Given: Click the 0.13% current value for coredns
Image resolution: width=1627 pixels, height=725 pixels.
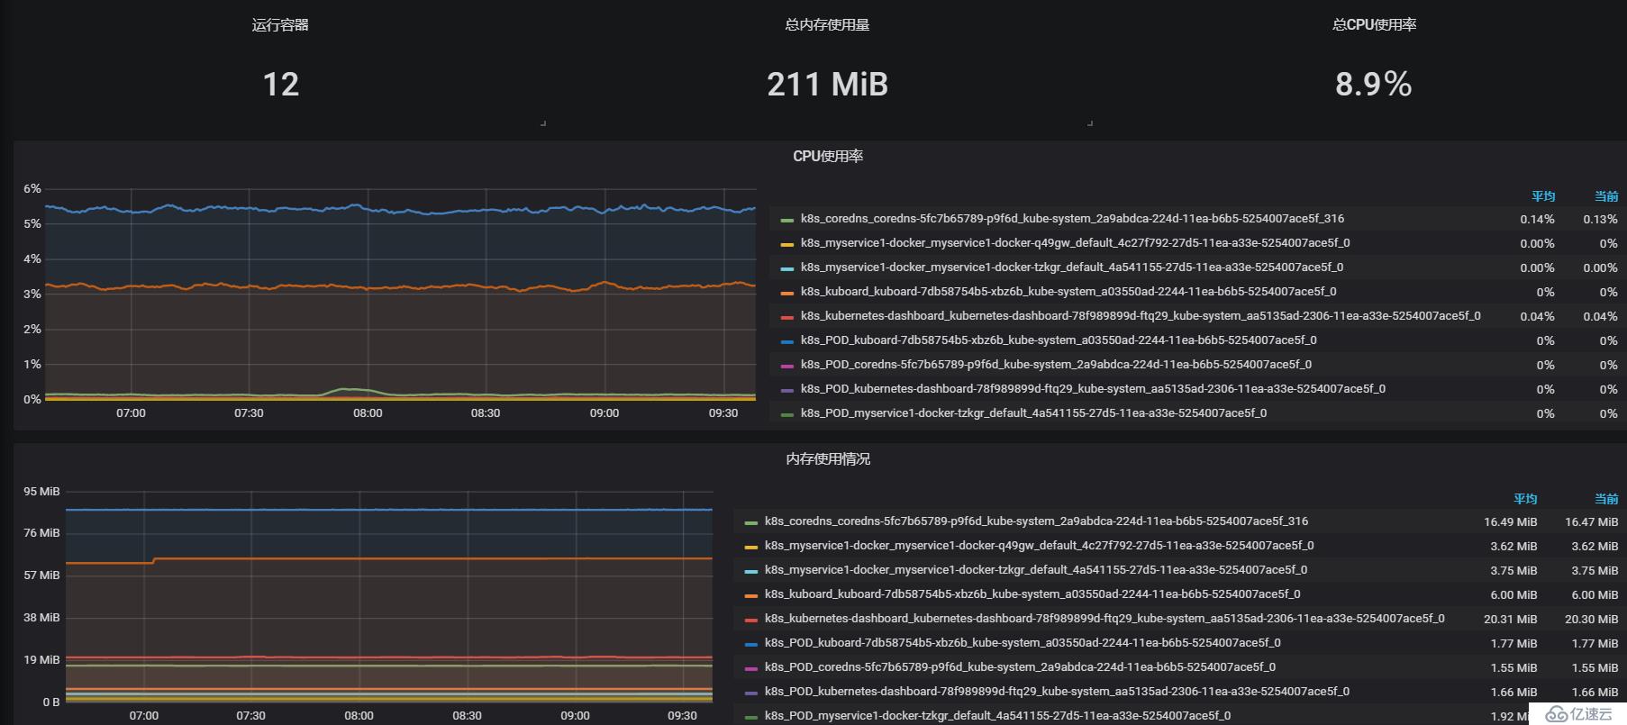Looking at the screenshot, I should [x=1600, y=220].
